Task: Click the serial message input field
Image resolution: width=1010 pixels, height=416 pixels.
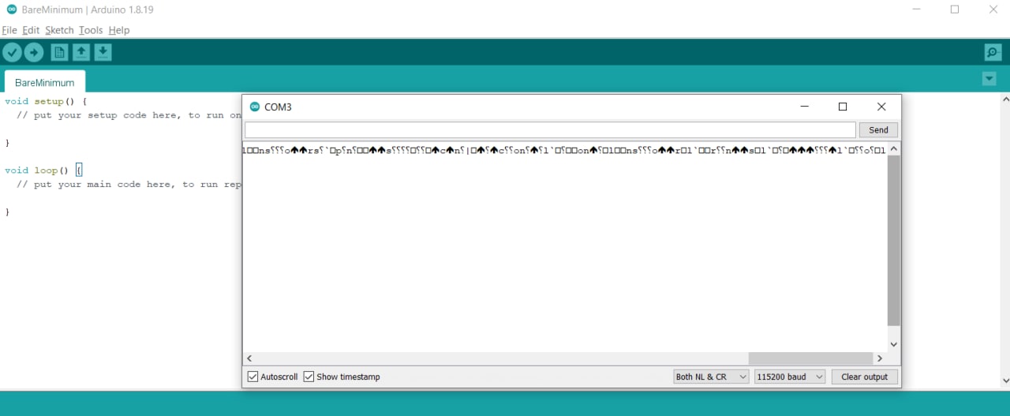Action: pos(550,130)
